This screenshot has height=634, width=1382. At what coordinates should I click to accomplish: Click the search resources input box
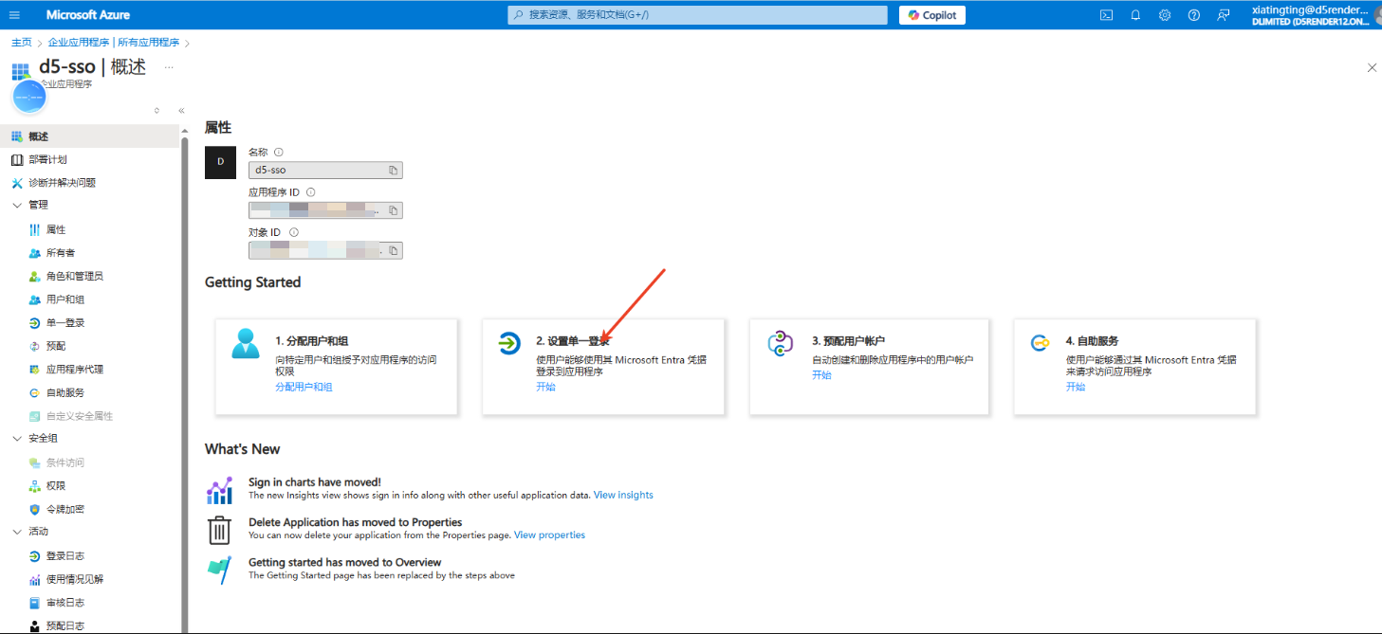pyautogui.click(x=697, y=15)
